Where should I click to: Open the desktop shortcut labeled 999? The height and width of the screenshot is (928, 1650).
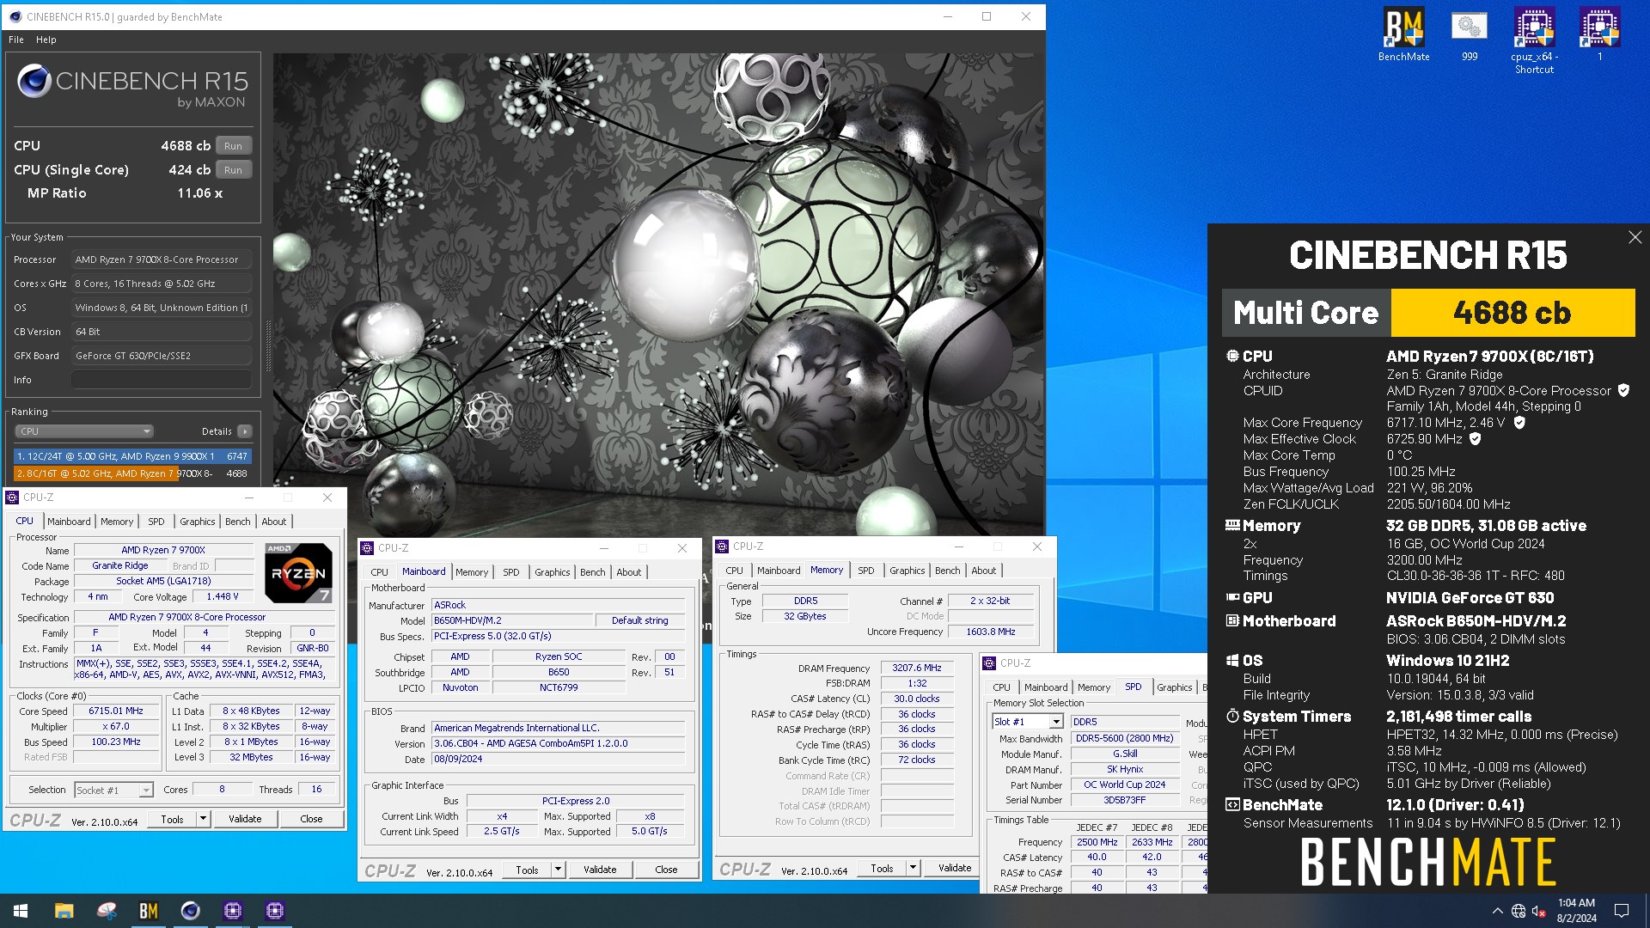click(1470, 34)
